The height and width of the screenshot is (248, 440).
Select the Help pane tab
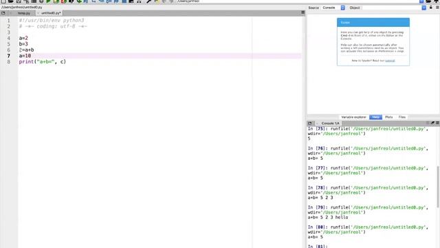click(x=376, y=117)
